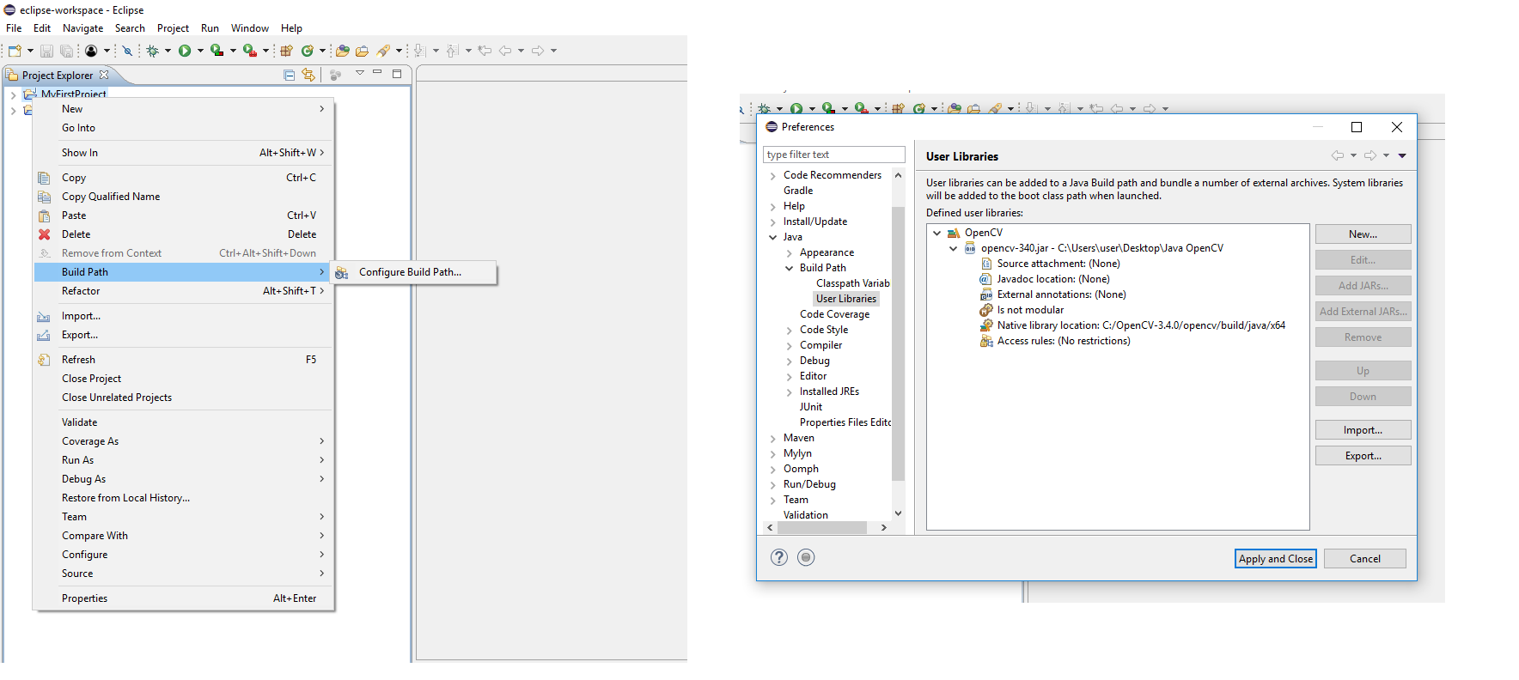Click the Native library location icon
This screenshot has width=1519, height=680.
coord(986,325)
